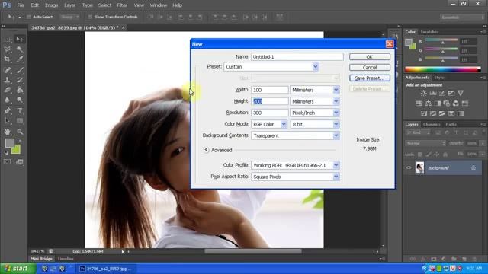
Task: Click the foreground color swatch in the toolbox
Action: (x=10, y=143)
